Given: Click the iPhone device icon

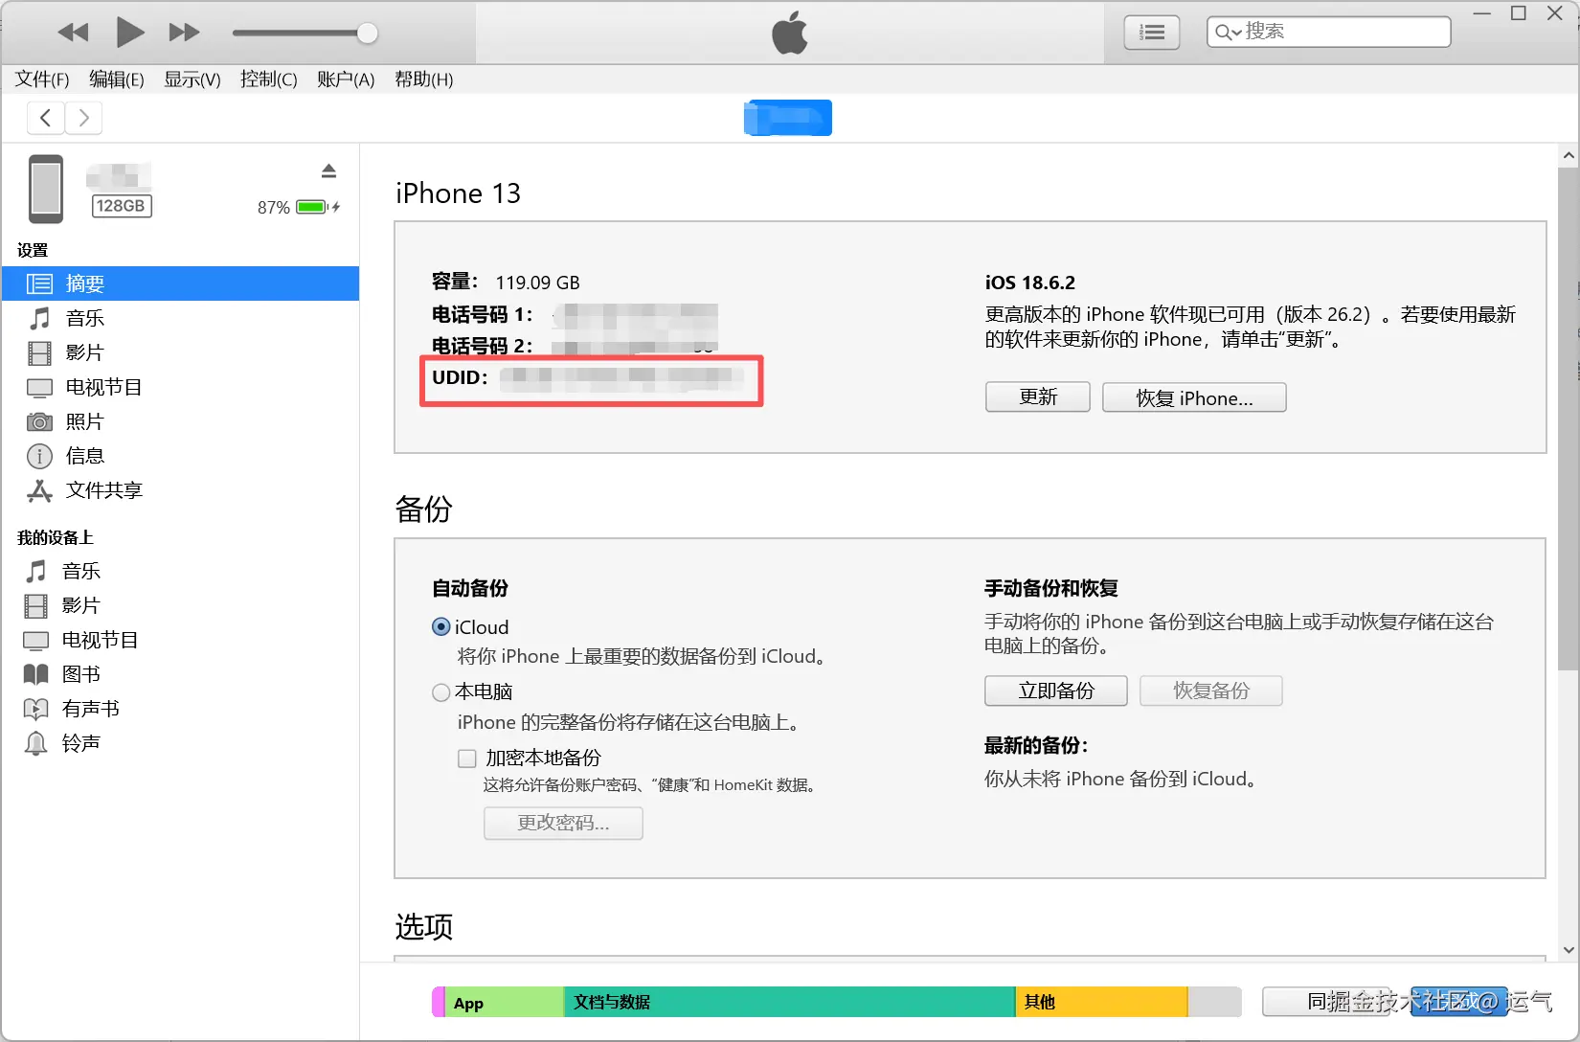Looking at the screenshot, I should [46, 189].
